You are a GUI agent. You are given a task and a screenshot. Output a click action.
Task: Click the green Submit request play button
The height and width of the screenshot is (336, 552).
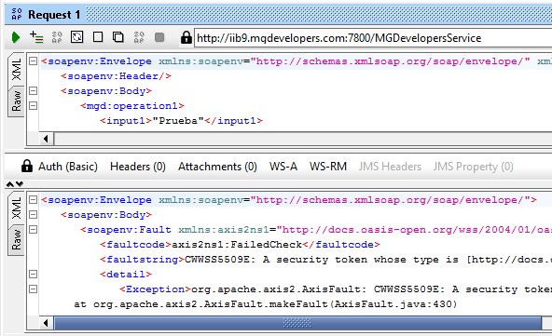16,37
